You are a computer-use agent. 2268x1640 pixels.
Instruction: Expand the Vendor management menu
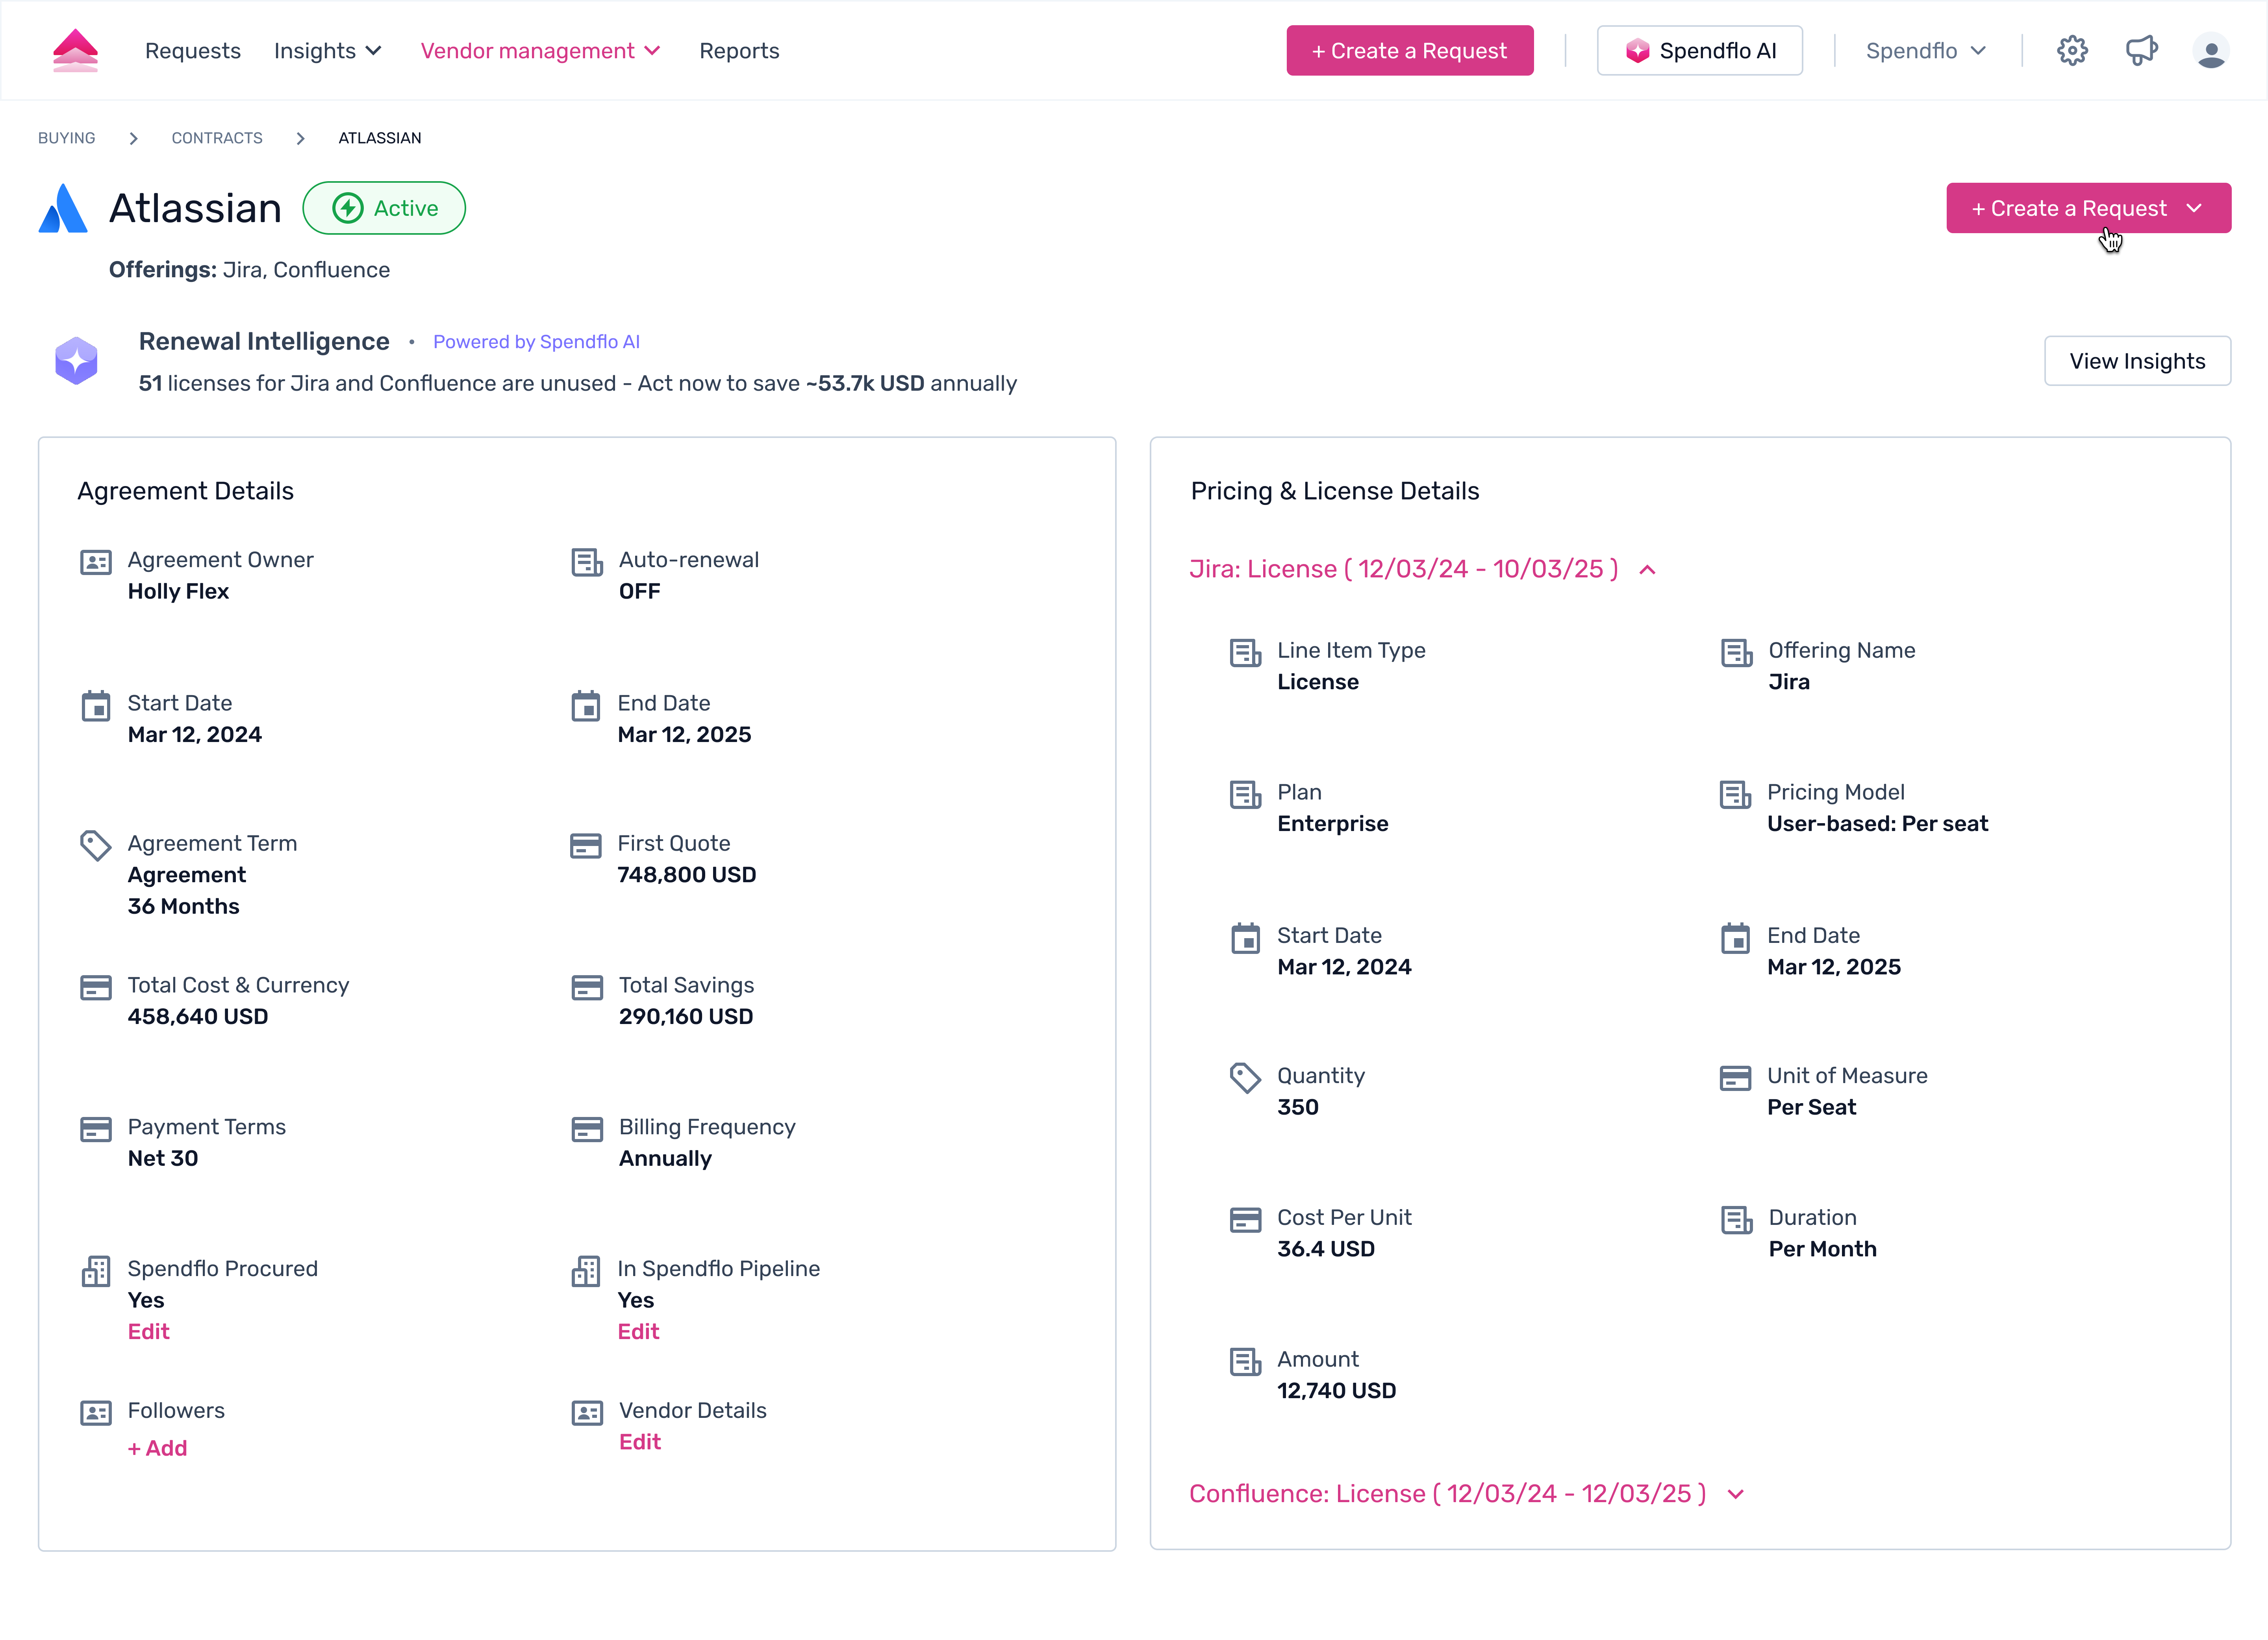(540, 51)
